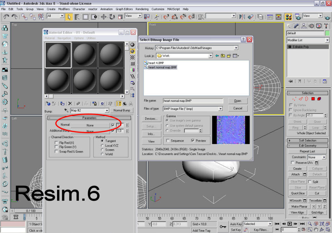Select the Move tool in main toolbar

click(104, 17)
